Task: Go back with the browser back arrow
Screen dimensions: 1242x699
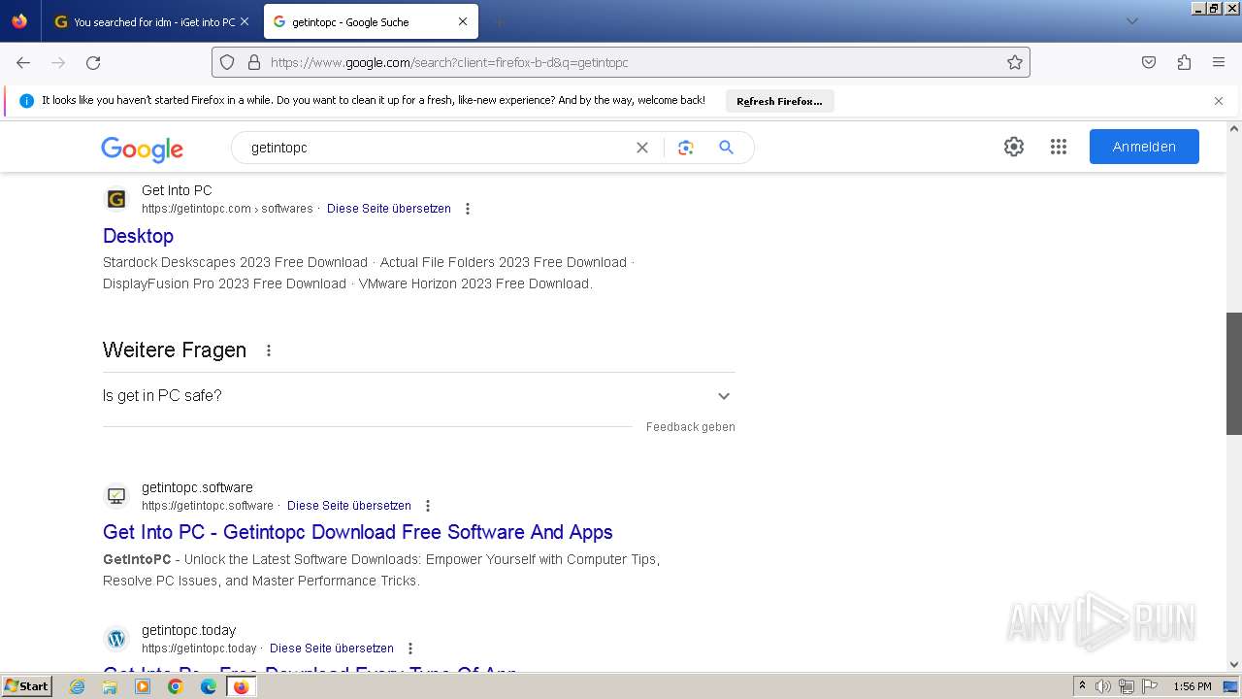Action: [x=23, y=62]
